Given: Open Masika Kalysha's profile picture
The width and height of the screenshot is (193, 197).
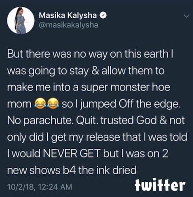Looking at the screenshot, I should [x=21, y=21].
